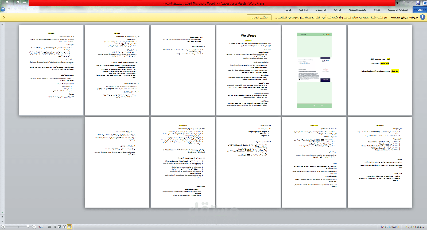Switch to Print Layout view
This screenshot has height=230, width=427.
click(x=69, y=227)
